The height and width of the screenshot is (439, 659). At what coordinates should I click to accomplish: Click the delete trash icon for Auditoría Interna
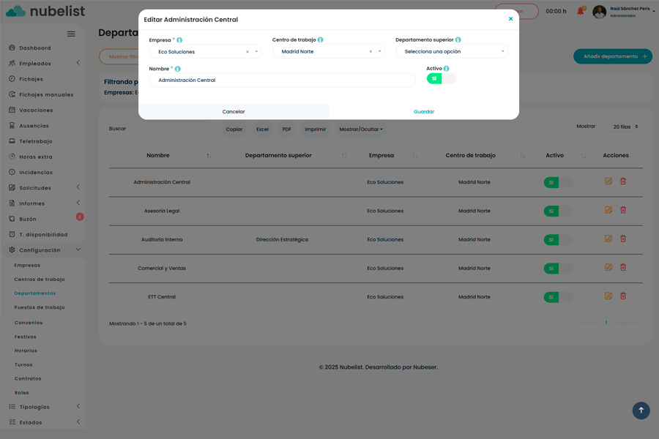pyautogui.click(x=623, y=239)
